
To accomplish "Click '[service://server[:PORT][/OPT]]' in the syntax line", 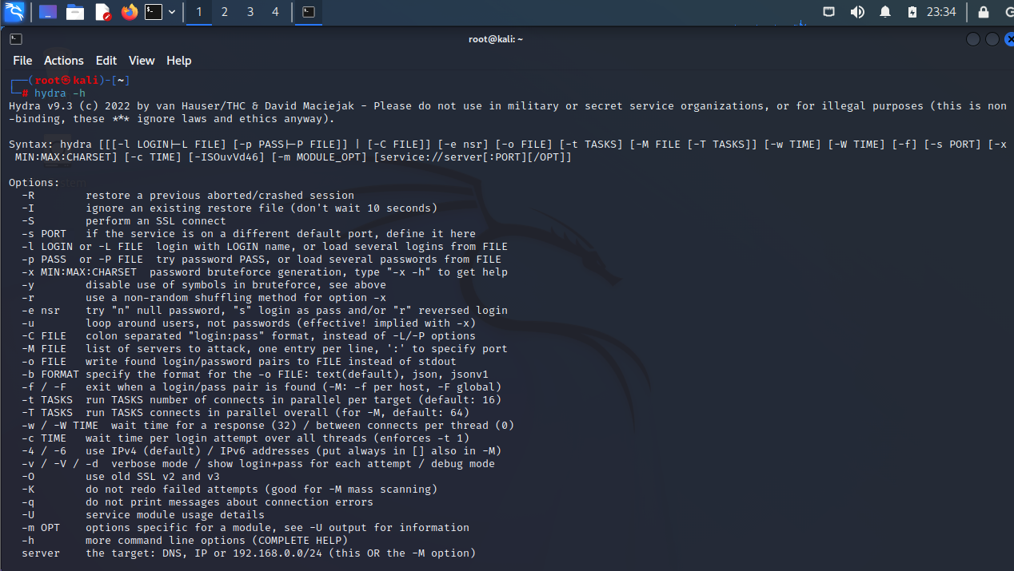I will tap(473, 157).
